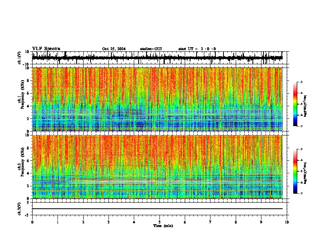This screenshot has height=249, width=323.
Task: Click the "8" kHz tick of ch.1 spectrogram
Action: point(28,81)
